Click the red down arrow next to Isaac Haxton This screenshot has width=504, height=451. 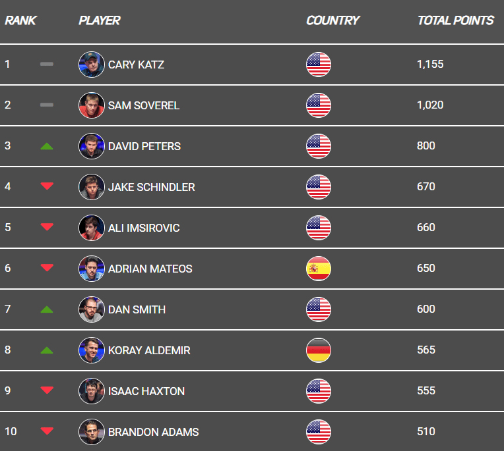(x=47, y=390)
